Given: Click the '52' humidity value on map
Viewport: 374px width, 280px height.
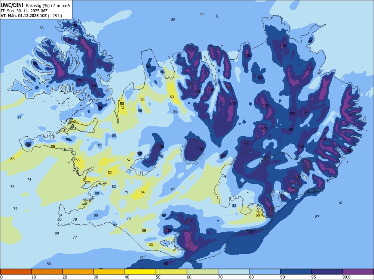Looking at the screenshot, I should pyautogui.click(x=110, y=172).
